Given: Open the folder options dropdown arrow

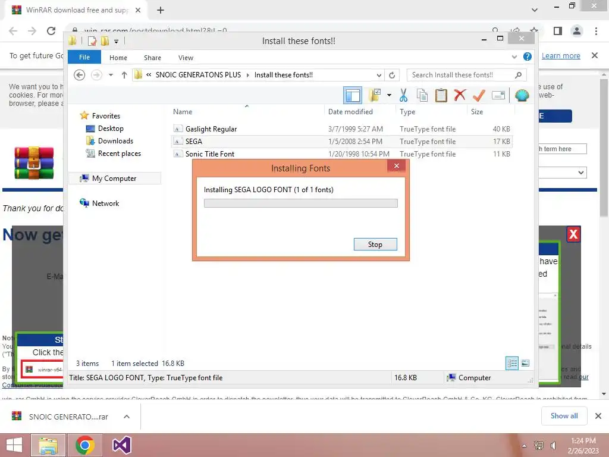Looking at the screenshot, I should tap(389, 95).
